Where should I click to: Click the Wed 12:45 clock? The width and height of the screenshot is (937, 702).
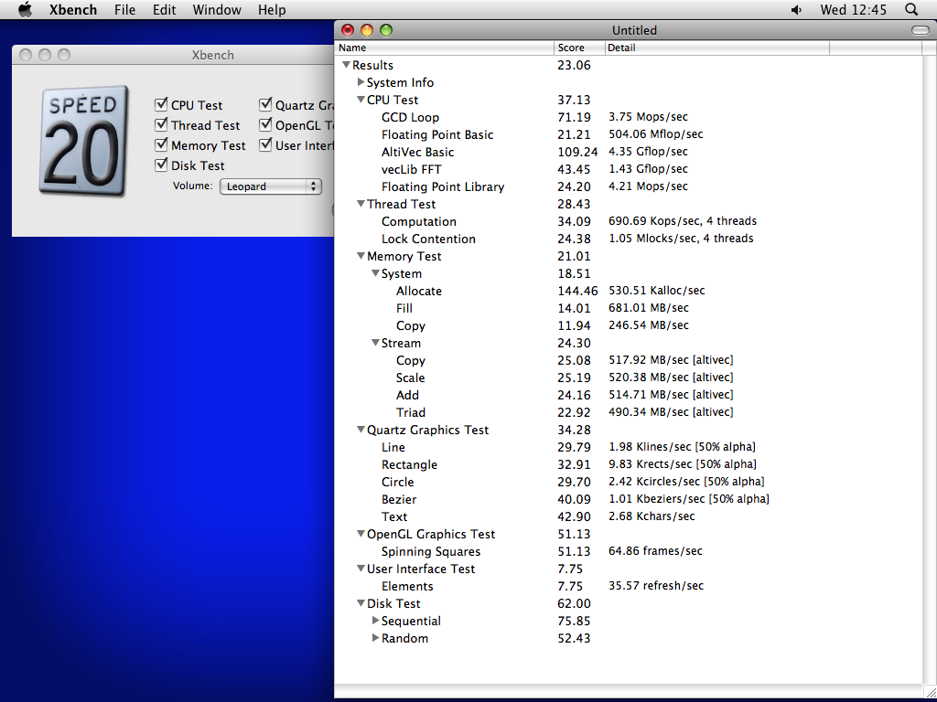854,9
